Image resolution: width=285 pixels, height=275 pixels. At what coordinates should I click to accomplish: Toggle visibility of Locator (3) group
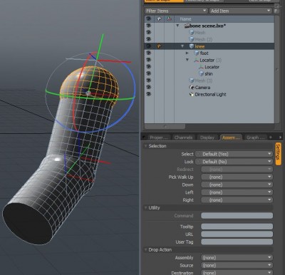(149, 60)
